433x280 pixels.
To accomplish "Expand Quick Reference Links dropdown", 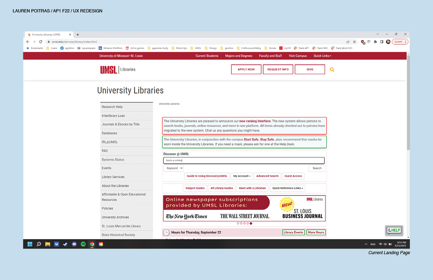I will (x=288, y=188).
